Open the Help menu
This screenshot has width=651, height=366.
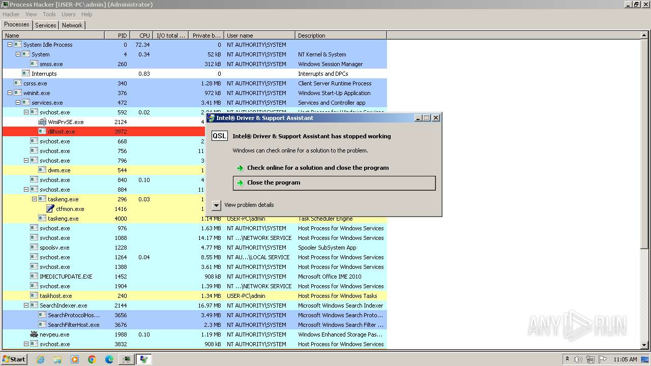pos(87,14)
